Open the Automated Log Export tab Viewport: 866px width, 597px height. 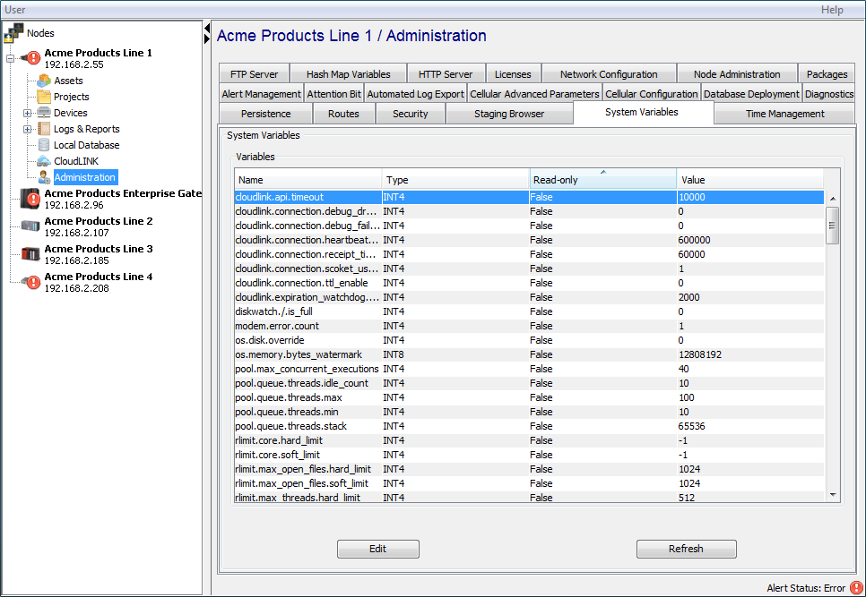415,94
